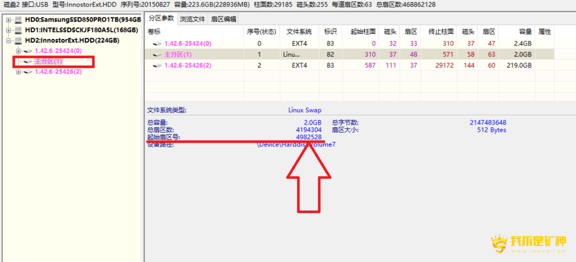Sort by the 属性 column header
The image size is (576, 262).
pyautogui.click(x=545, y=31)
